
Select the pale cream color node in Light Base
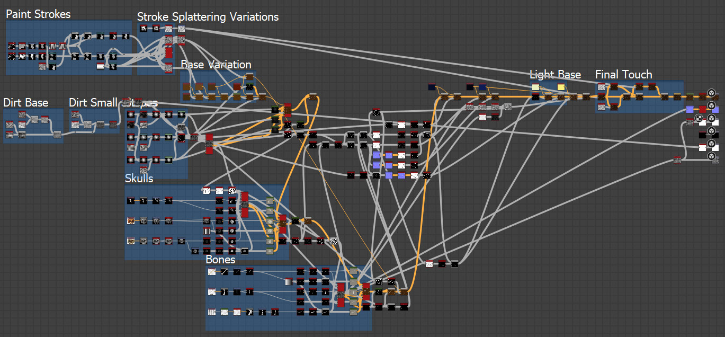point(535,87)
